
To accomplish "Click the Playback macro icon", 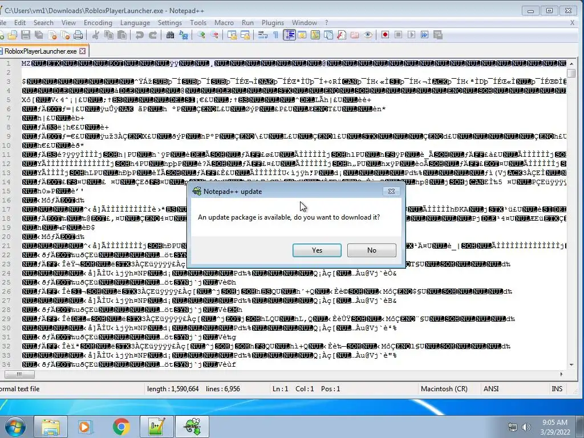I will click(411, 35).
